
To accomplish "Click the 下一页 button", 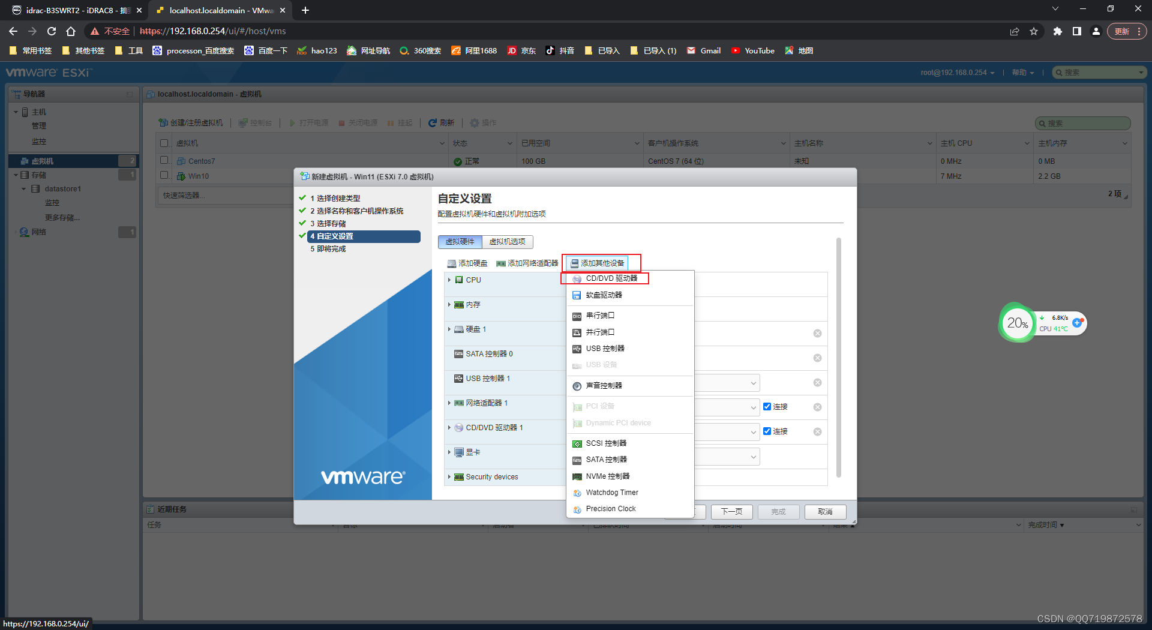I will 732,512.
